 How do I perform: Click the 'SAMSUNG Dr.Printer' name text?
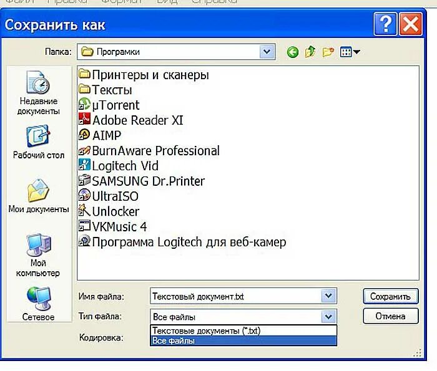pyautogui.click(x=149, y=181)
